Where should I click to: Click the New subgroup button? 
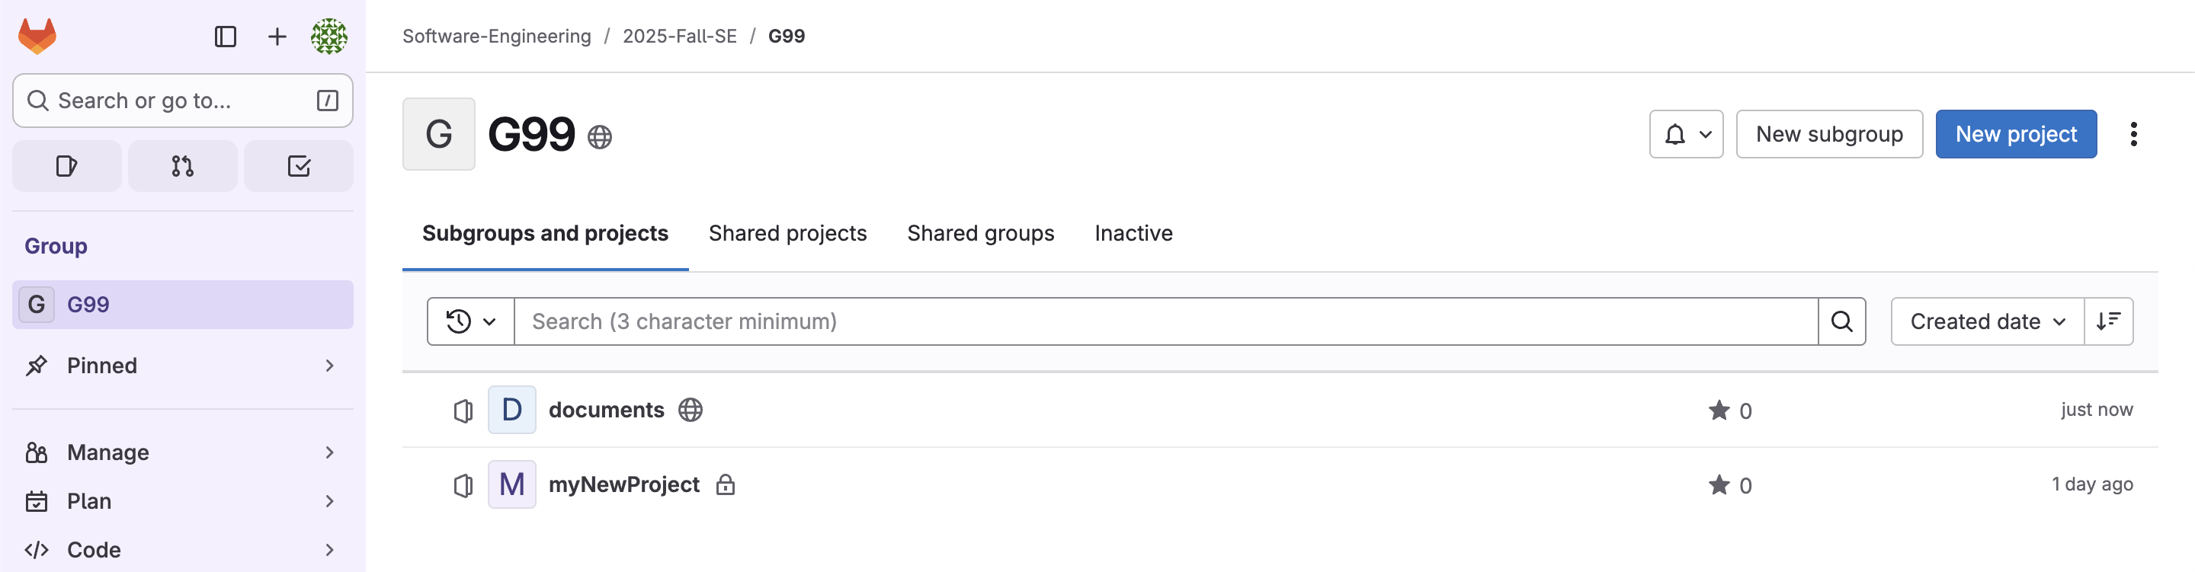click(x=1828, y=135)
